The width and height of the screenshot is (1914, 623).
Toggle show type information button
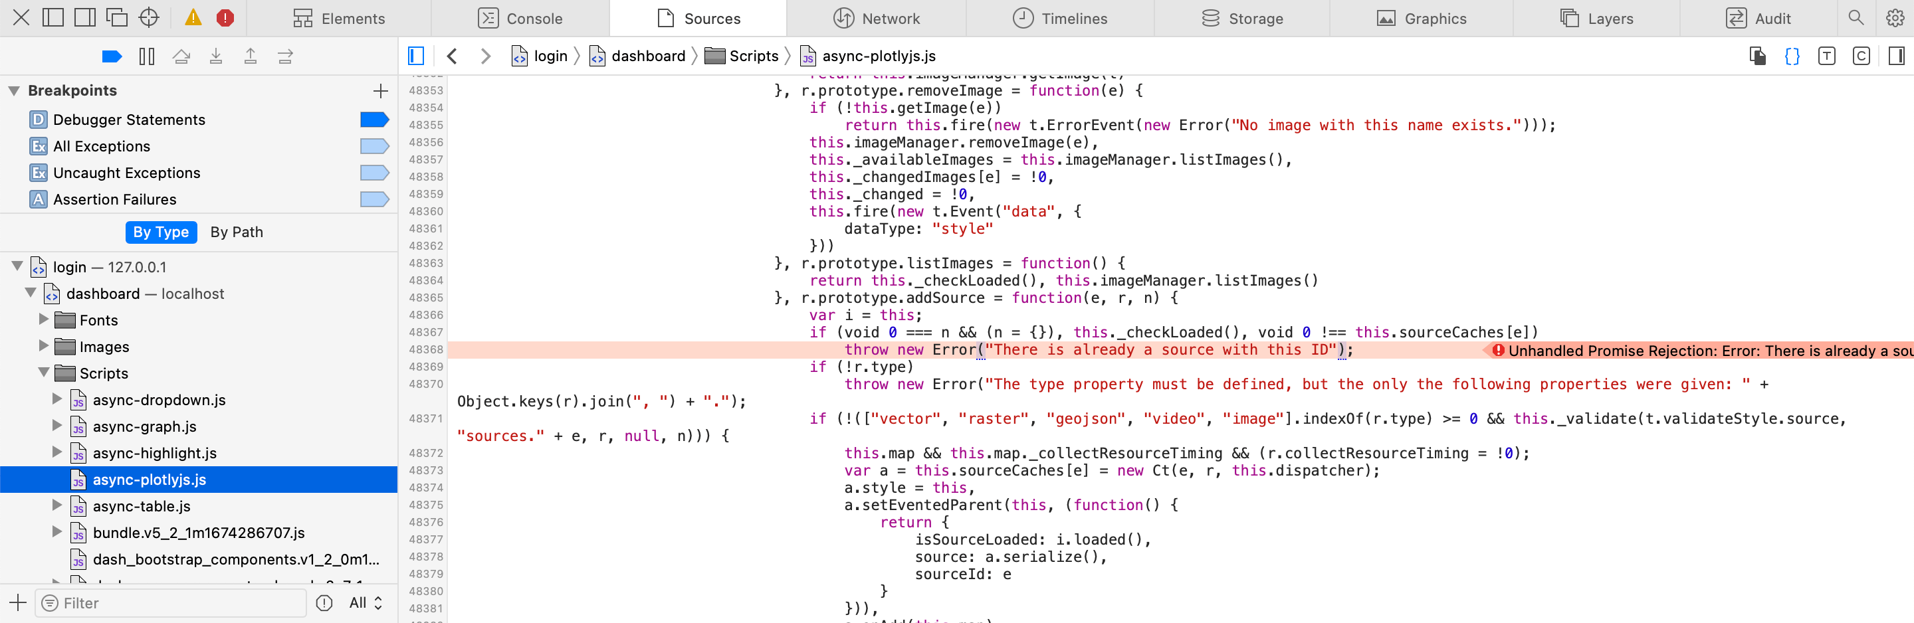[1826, 56]
